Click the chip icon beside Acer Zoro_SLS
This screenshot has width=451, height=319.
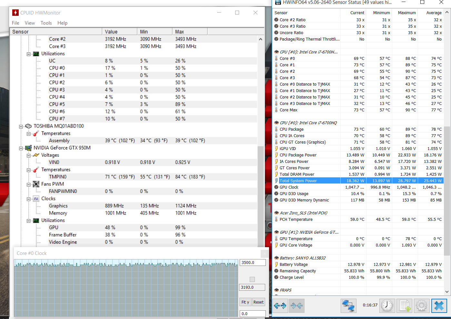tap(276, 213)
